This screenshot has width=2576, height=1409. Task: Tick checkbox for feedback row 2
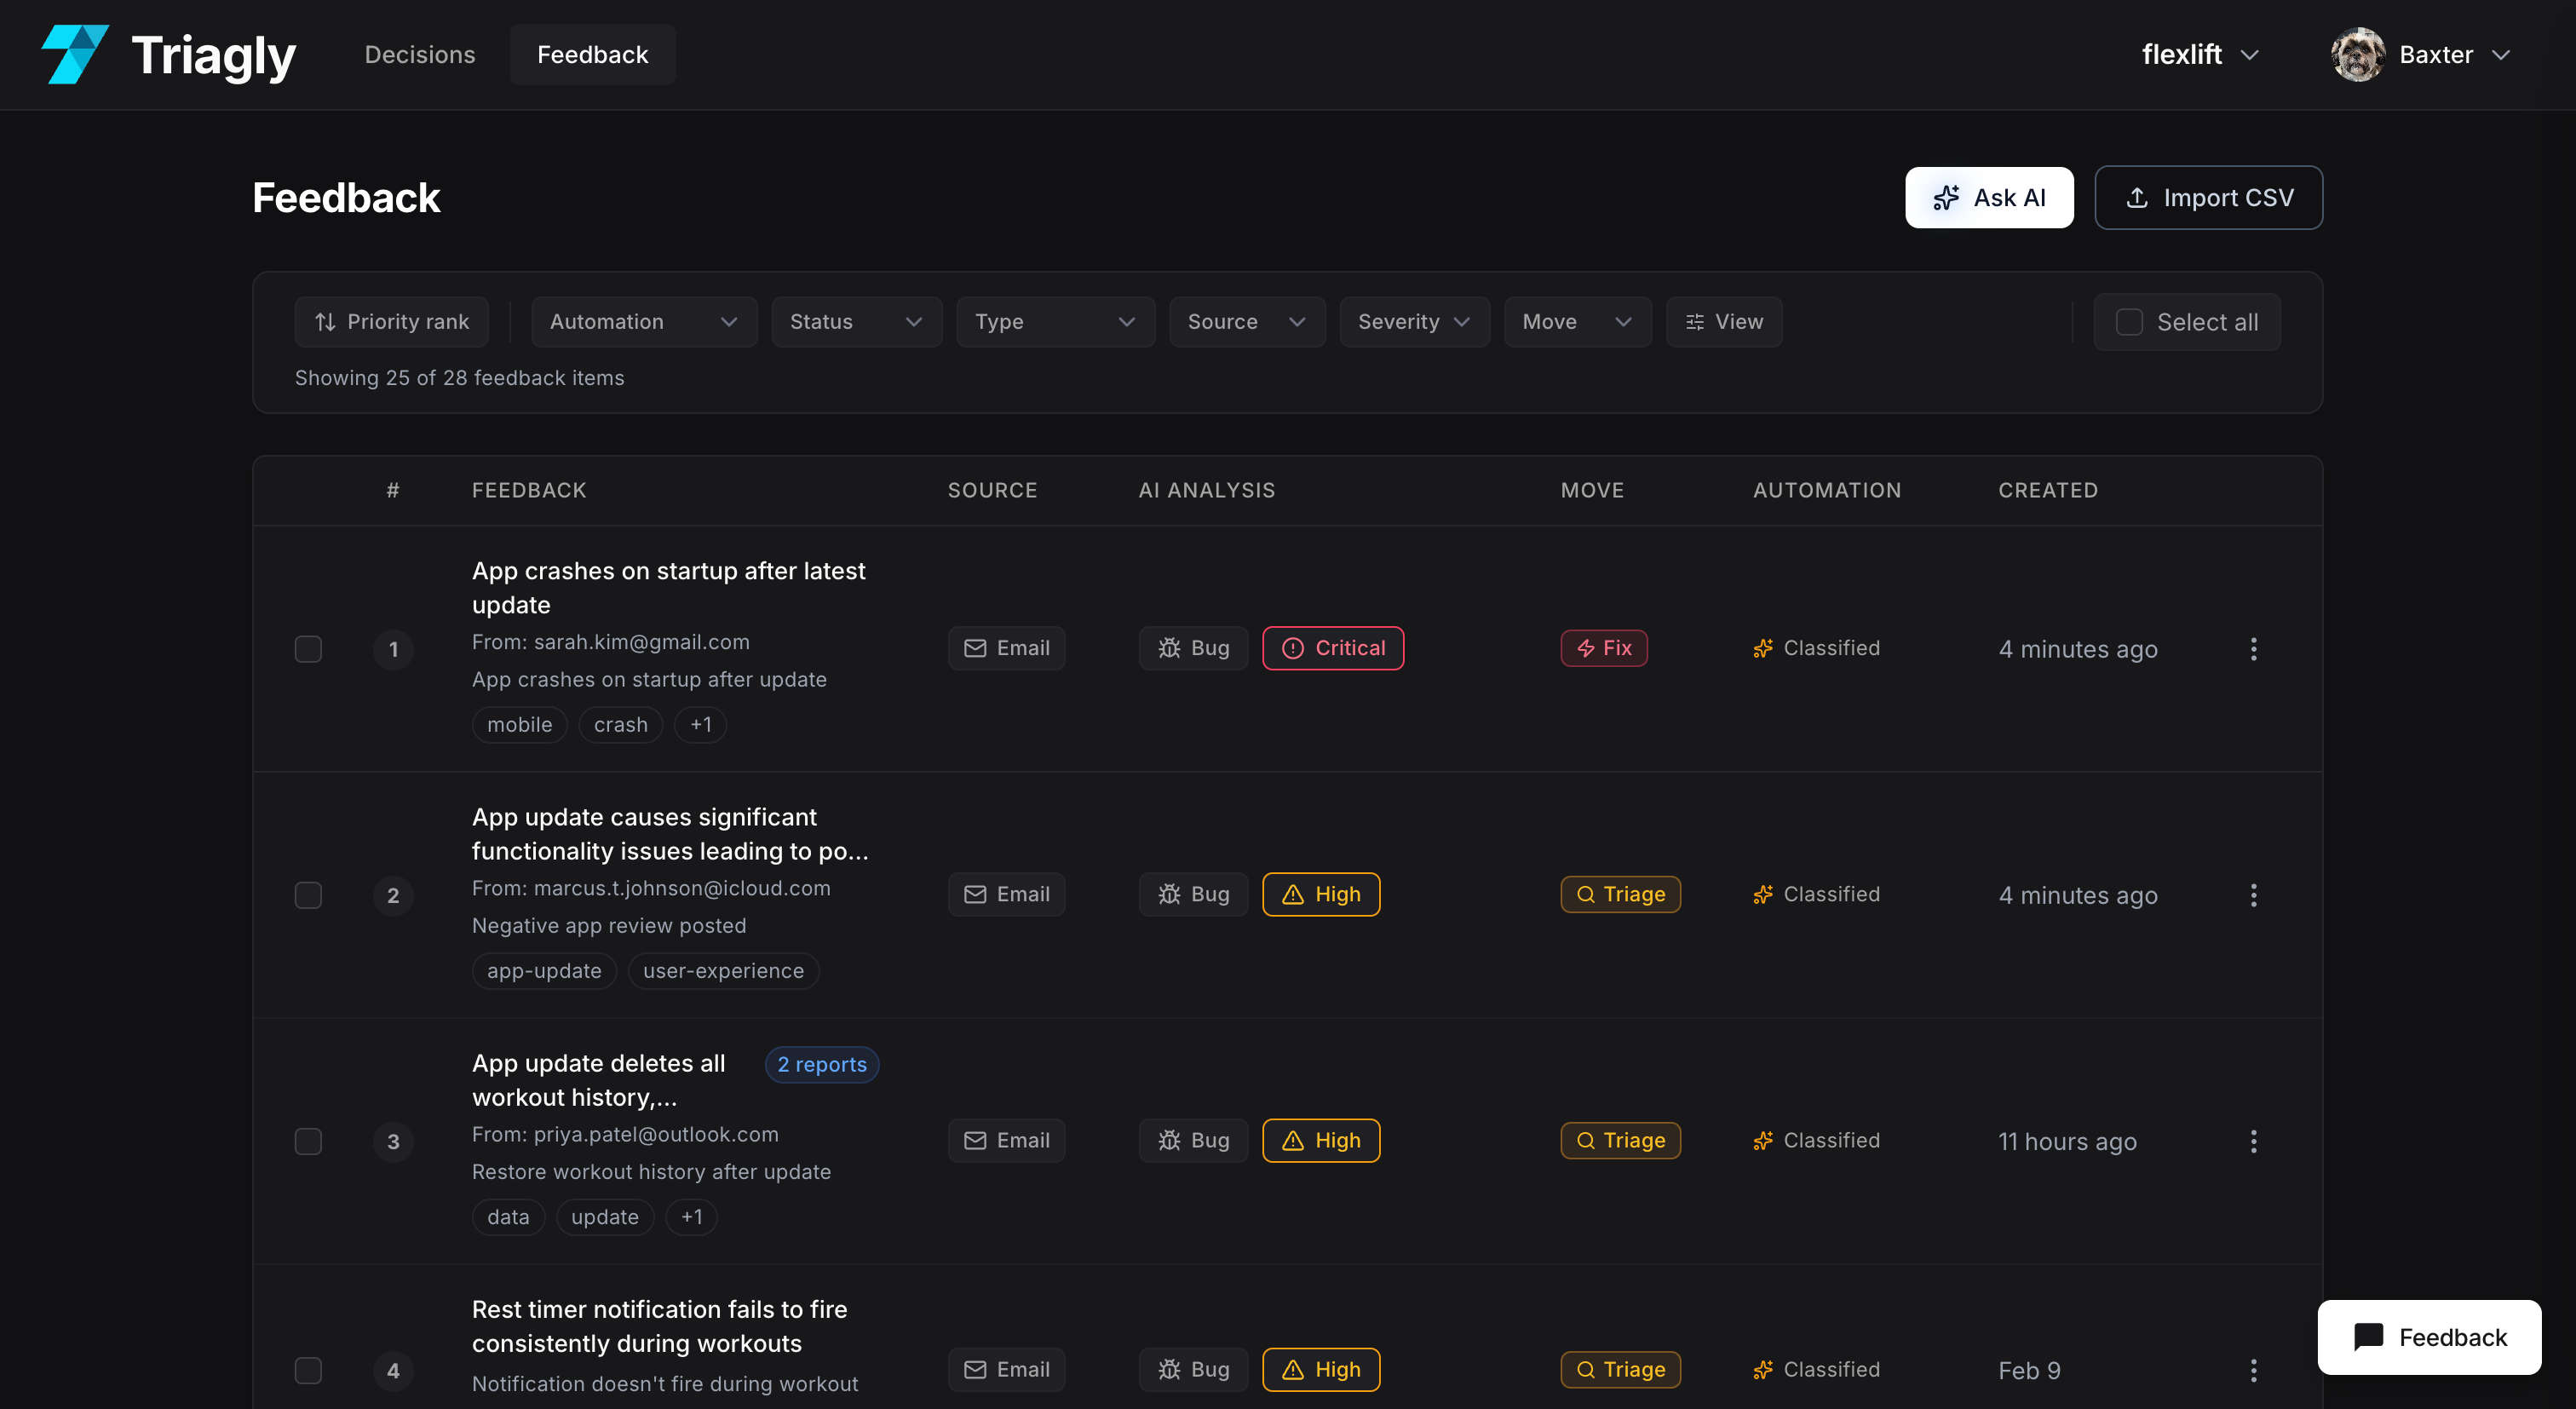(x=308, y=895)
